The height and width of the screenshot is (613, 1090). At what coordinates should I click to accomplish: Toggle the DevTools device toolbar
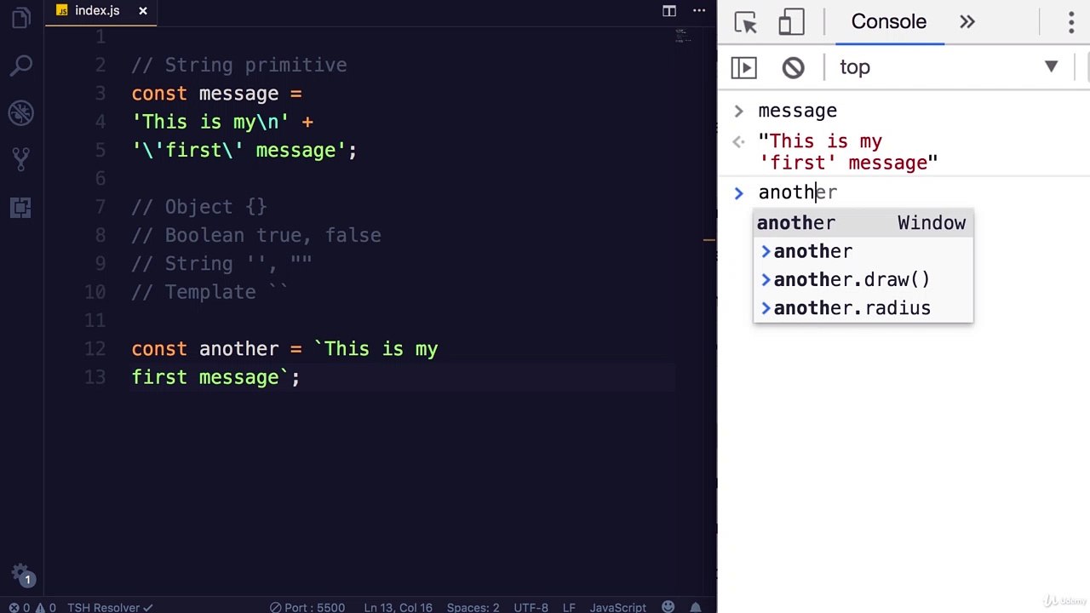coord(792,22)
